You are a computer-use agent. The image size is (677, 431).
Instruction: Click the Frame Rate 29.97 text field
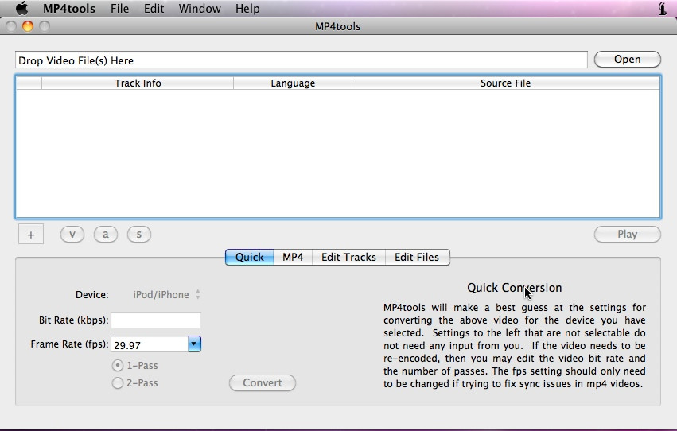[x=150, y=344]
